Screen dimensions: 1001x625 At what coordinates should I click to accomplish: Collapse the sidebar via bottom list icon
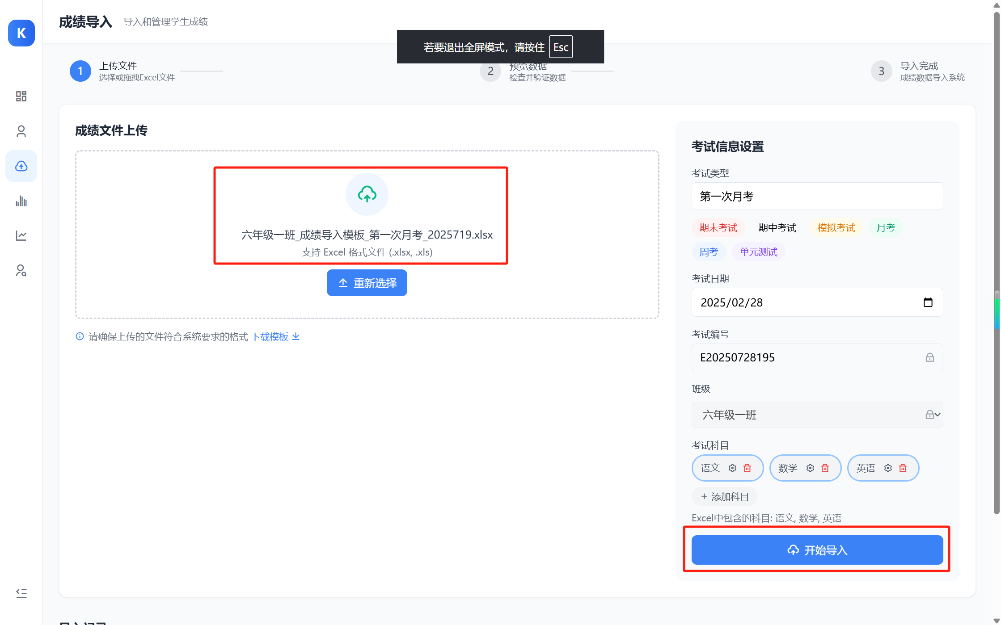click(21, 593)
